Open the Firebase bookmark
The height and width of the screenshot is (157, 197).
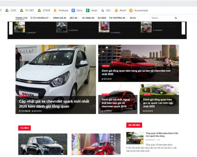click(61, 10)
